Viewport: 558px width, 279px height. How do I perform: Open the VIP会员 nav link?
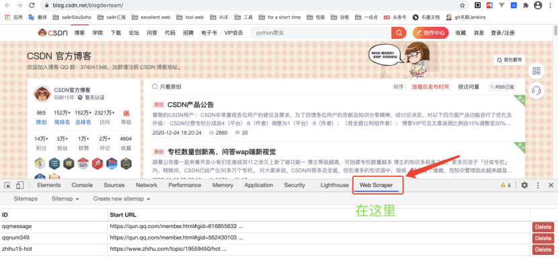tap(233, 33)
